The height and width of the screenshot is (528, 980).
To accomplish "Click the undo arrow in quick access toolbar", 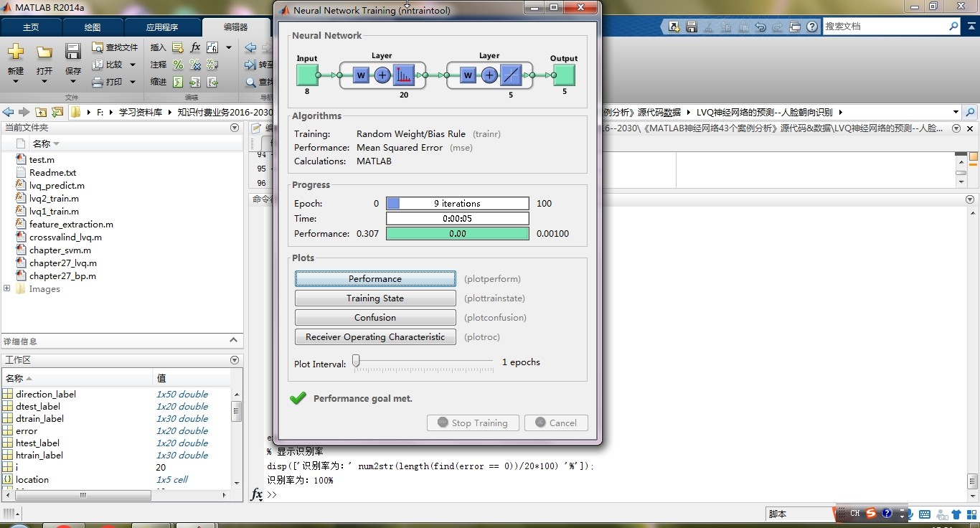I will (760, 27).
